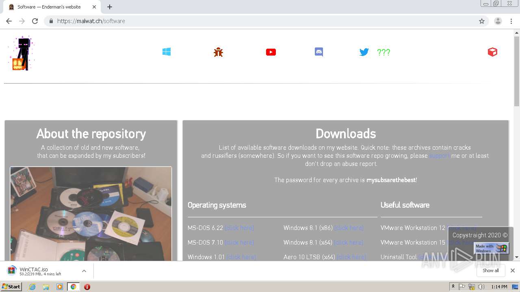Click the scrollbar down arrow
Viewport: 520px width, 292px height.
[x=517, y=257]
